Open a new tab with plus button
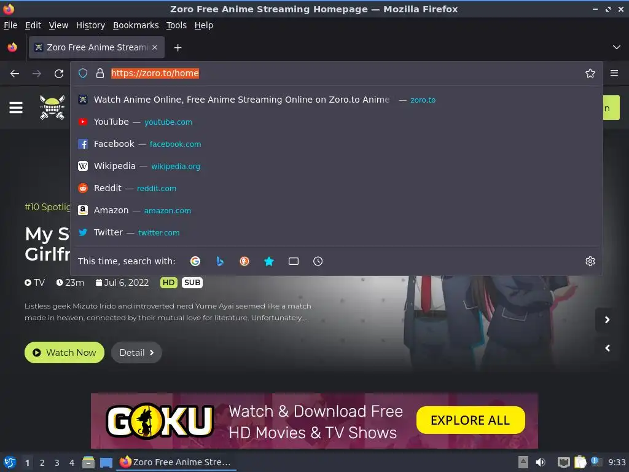This screenshot has height=472, width=629. [178, 48]
